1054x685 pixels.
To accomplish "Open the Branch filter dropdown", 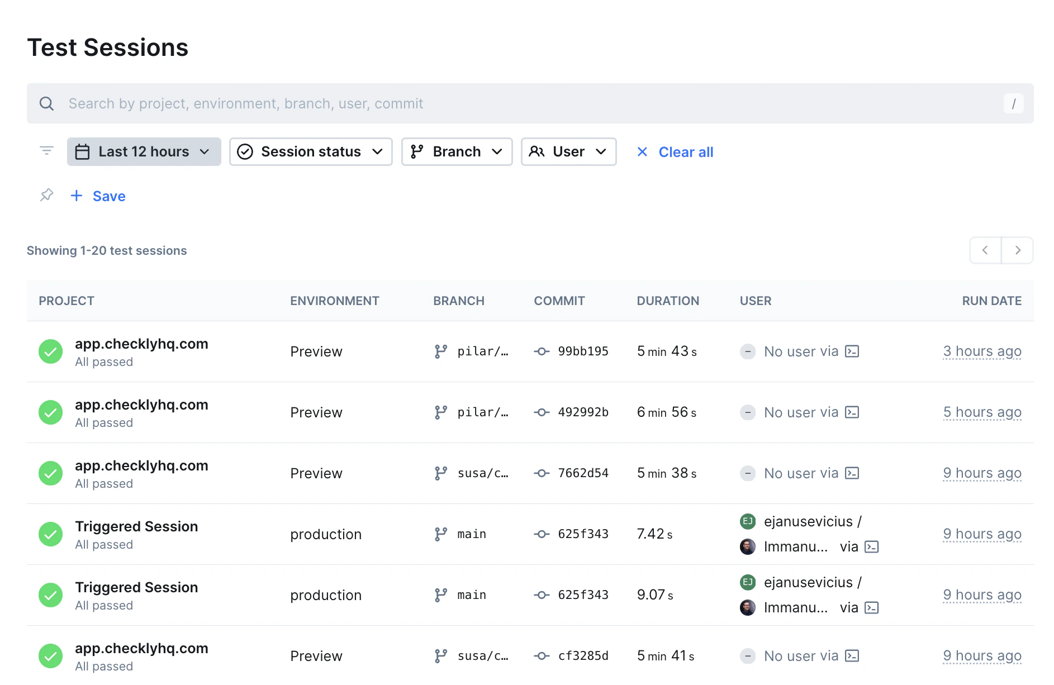I will [457, 151].
